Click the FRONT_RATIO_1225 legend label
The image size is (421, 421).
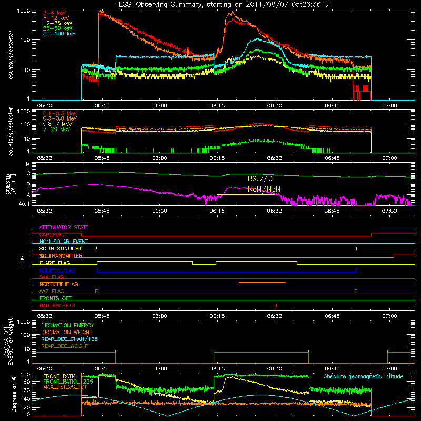click(68, 382)
